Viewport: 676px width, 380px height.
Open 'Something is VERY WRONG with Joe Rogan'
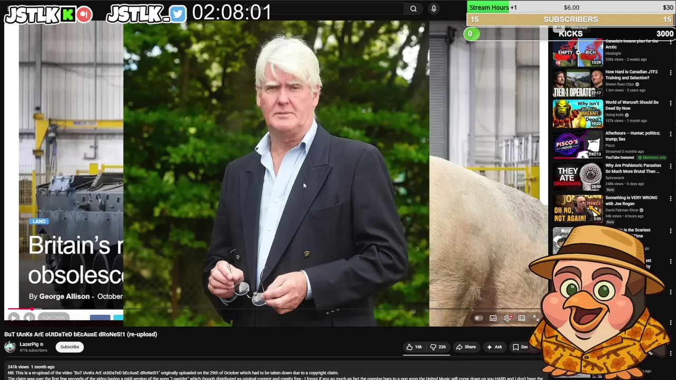(x=631, y=201)
